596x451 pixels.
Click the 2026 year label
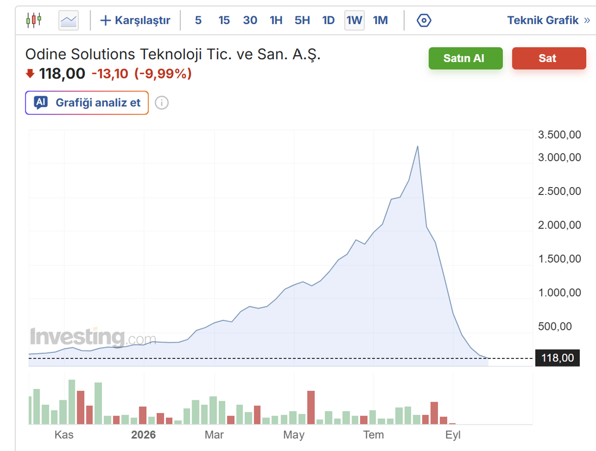tap(143, 435)
